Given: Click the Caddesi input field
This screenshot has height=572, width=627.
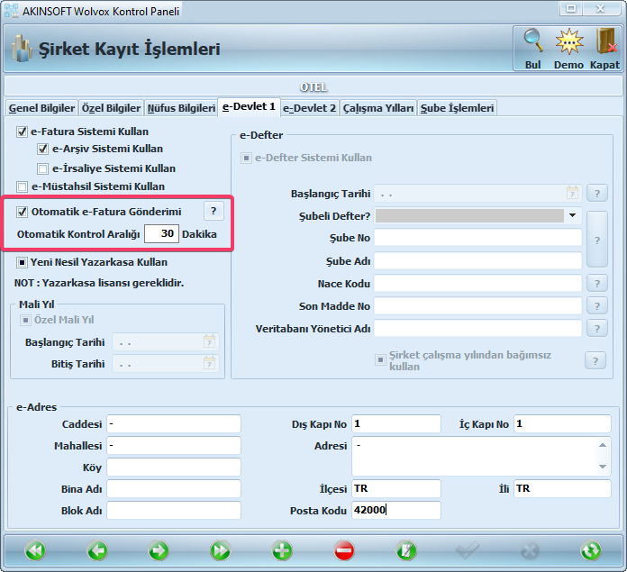Looking at the screenshot, I should click(174, 423).
